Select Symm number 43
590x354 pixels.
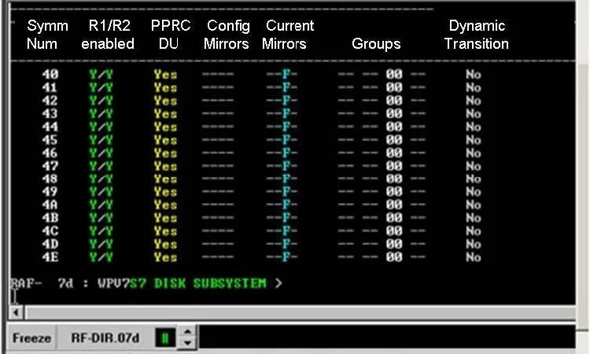tap(50, 113)
